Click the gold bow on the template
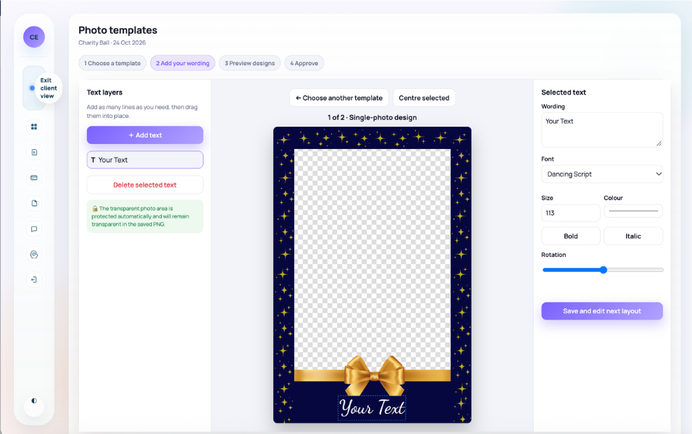Image resolution: width=692 pixels, height=434 pixels. coord(374,376)
